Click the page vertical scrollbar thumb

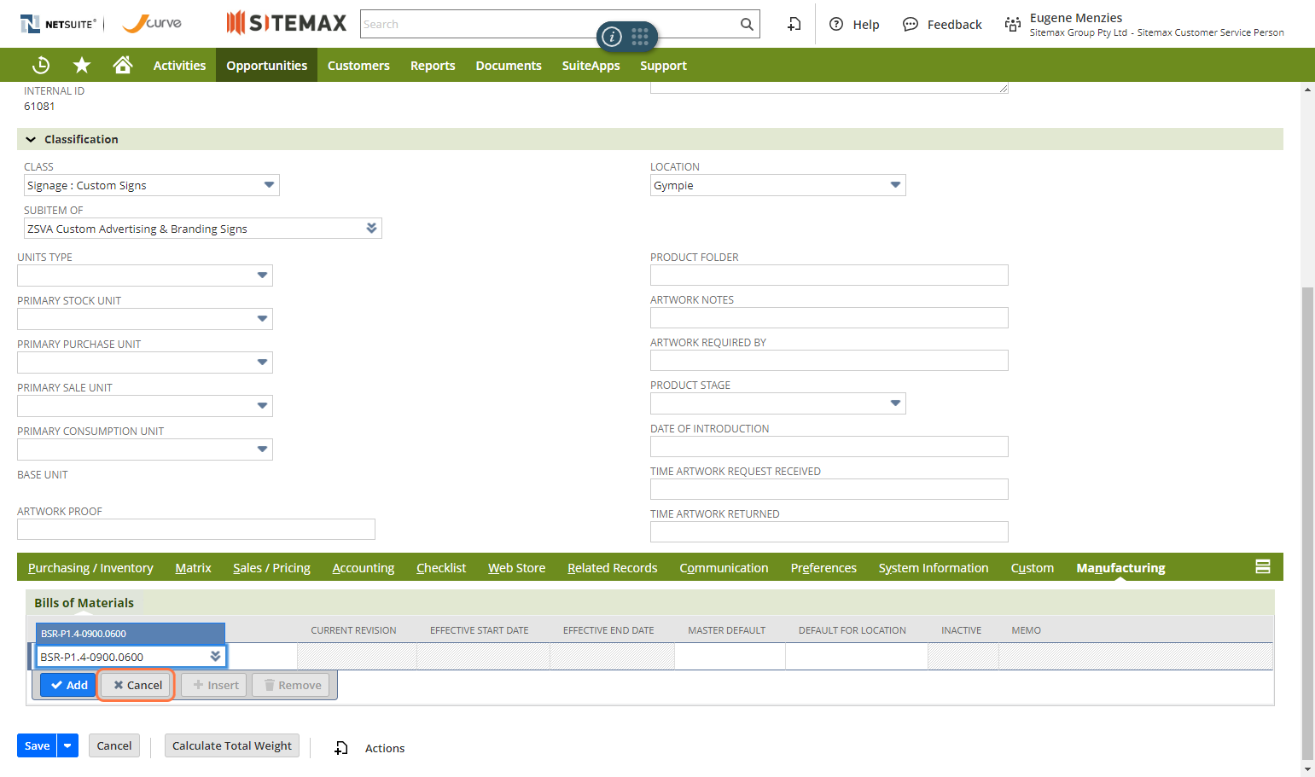pyautogui.click(x=1307, y=524)
